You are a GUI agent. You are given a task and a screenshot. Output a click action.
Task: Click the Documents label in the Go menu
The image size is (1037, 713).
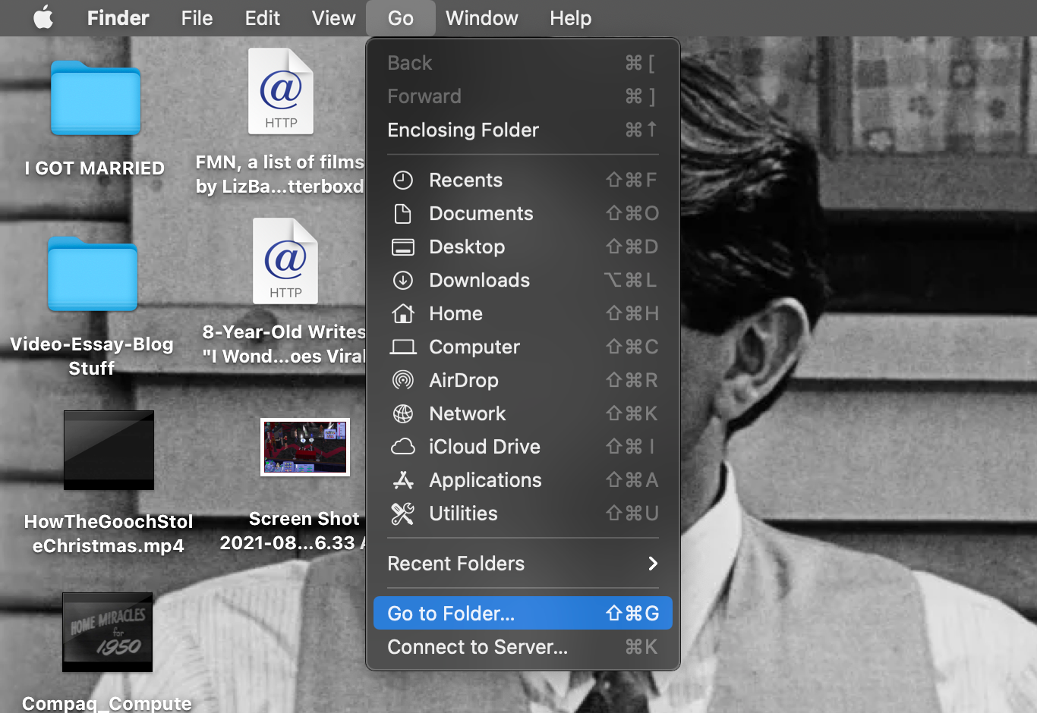coord(481,213)
